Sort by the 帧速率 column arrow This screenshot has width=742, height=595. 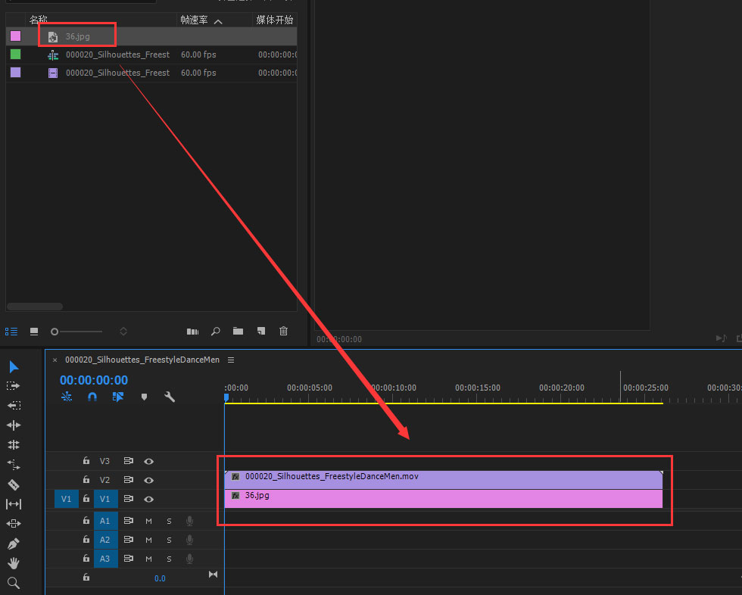[219, 21]
